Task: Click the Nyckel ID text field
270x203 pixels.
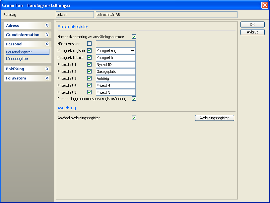Action: (116, 65)
